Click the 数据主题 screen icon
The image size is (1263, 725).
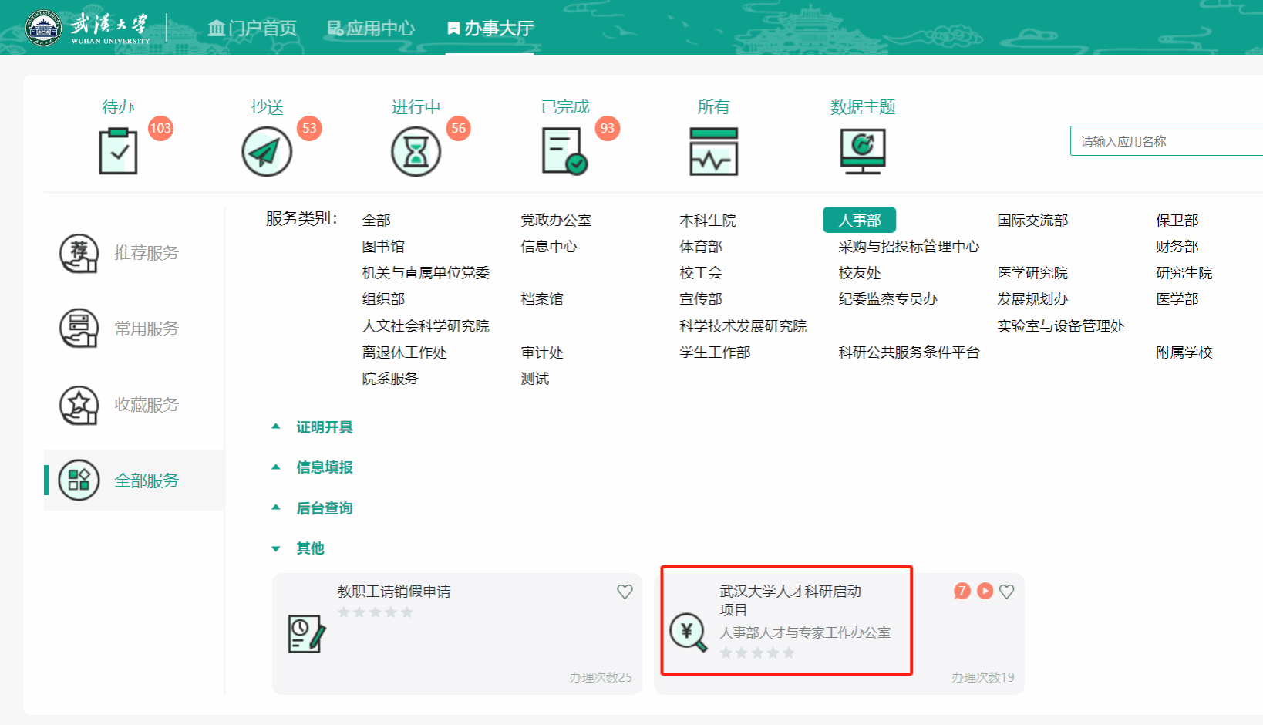[x=863, y=151]
